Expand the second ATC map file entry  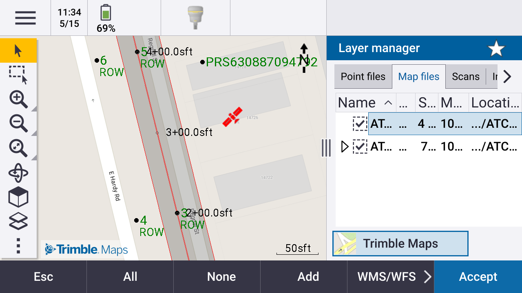(x=345, y=147)
